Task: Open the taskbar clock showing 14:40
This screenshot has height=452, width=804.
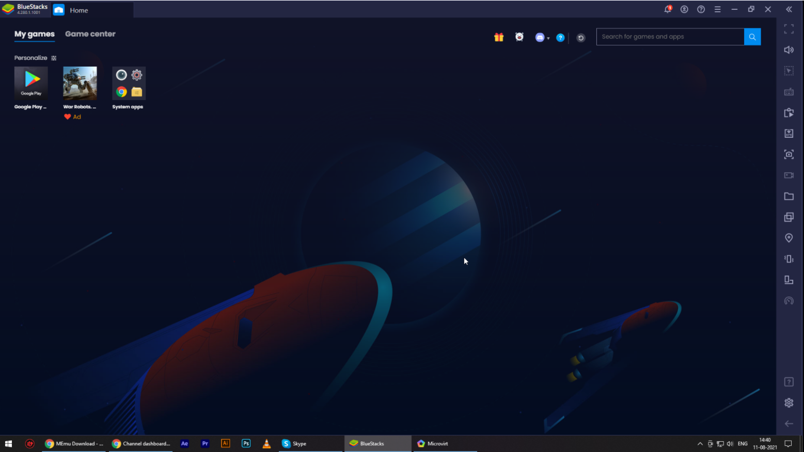Action: tap(765, 444)
